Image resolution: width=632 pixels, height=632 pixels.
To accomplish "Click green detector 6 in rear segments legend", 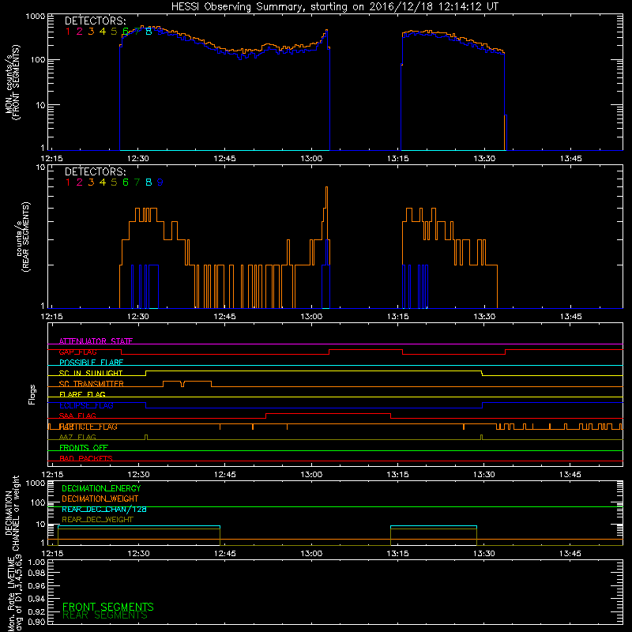I will pos(126,182).
